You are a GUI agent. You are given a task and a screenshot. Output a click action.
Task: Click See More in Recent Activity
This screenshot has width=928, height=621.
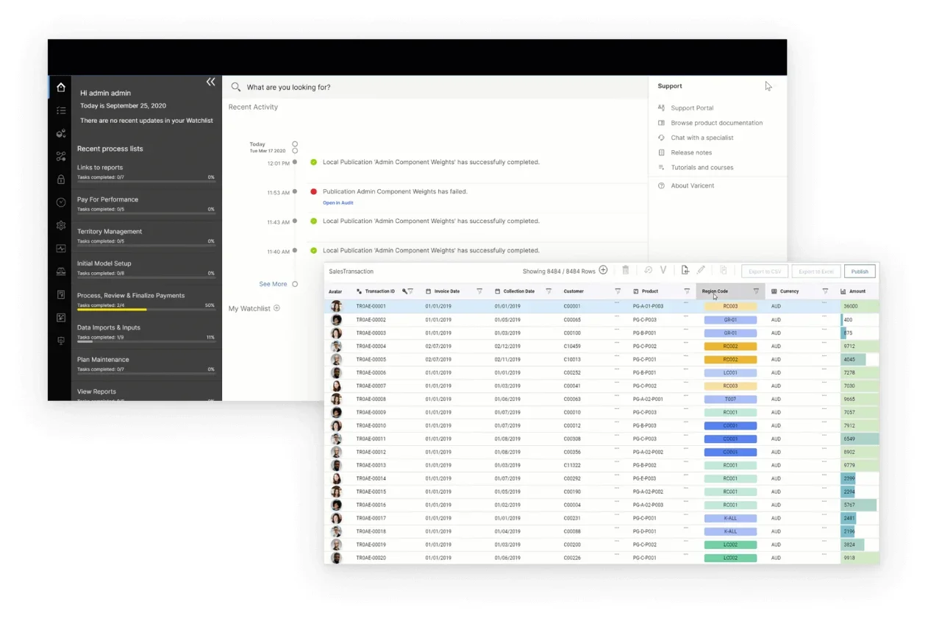(x=273, y=284)
